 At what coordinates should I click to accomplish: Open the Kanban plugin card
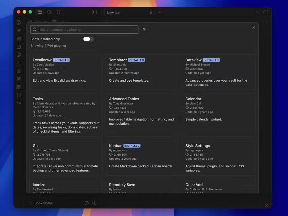tap(142, 158)
